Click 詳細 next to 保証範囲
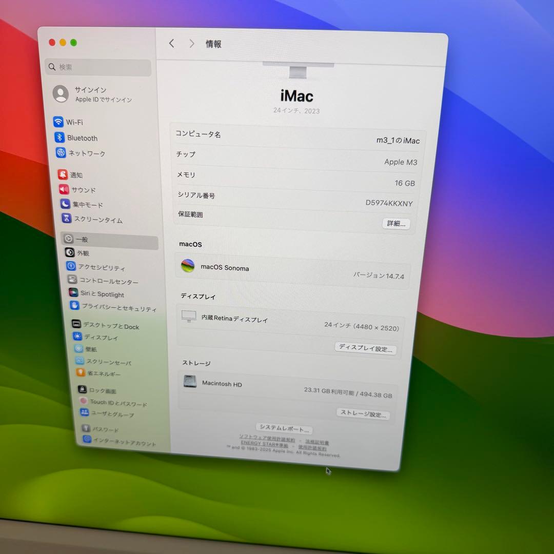 tap(395, 224)
